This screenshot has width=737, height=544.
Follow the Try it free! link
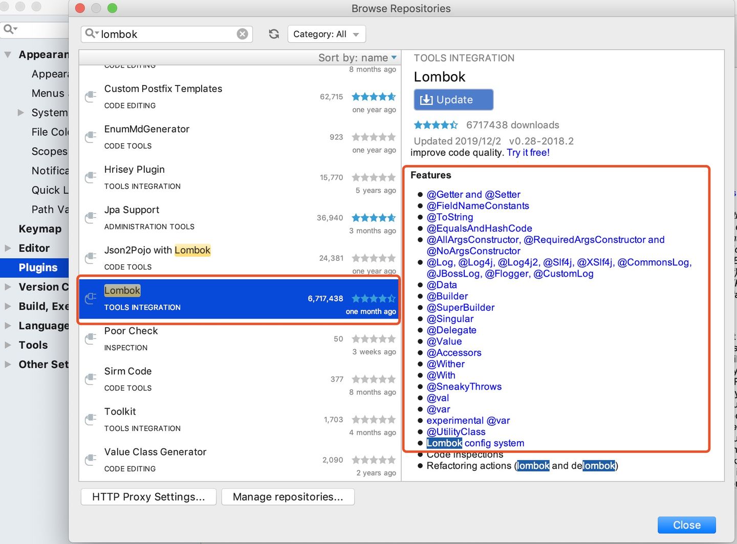click(528, 152)
